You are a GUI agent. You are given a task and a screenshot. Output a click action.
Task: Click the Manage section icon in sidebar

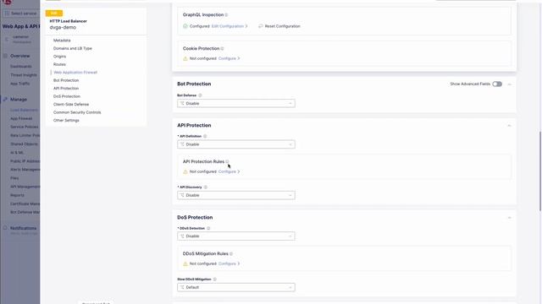click(x=5, y=100)
